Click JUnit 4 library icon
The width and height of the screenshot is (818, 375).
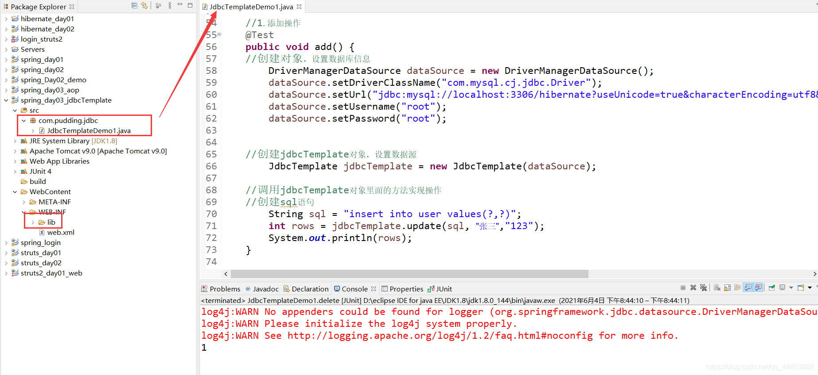point(24,171)
